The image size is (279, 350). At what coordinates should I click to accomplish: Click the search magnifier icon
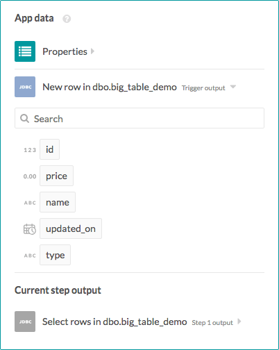tap(24, 118)
